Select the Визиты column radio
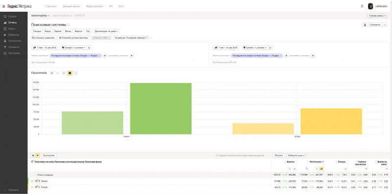The image size is (392, 194). coord(285,162)
